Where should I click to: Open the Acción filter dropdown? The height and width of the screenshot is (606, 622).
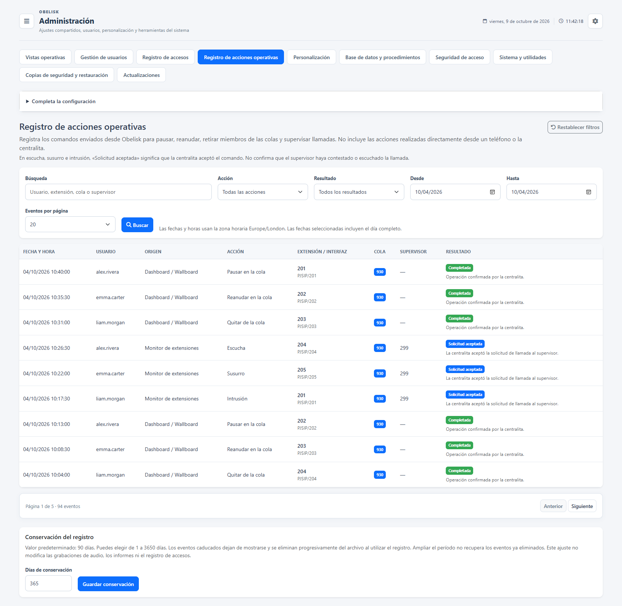[262, 192]
